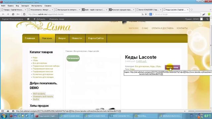Open the Закладки menu
The width and height of the screenshot is (212, 119).
coord(25,6)
